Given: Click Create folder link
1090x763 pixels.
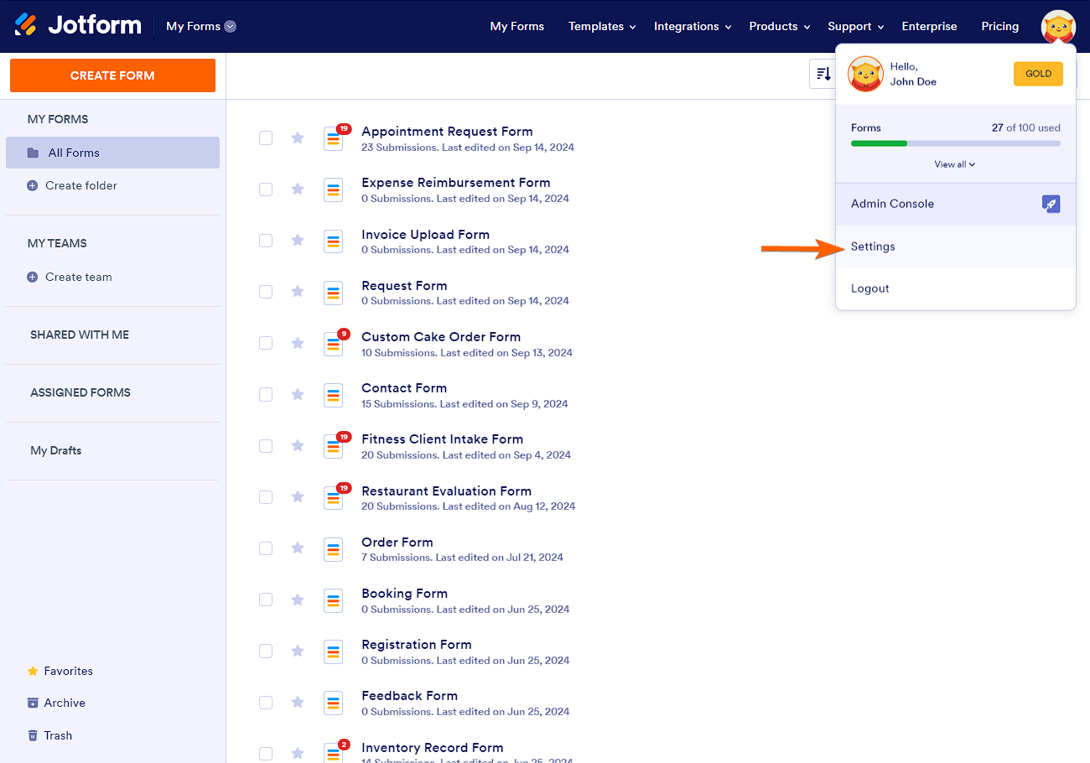Looking at the screenshot, I should pyautogui.click(x=81, y=185).
